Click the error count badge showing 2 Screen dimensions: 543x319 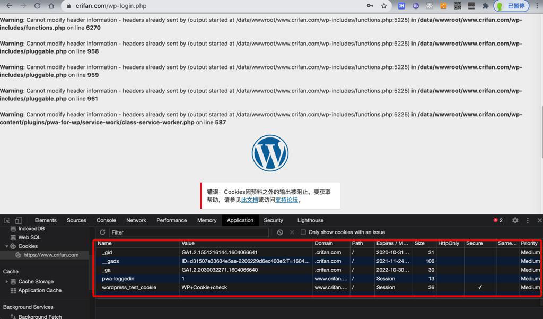498,220
